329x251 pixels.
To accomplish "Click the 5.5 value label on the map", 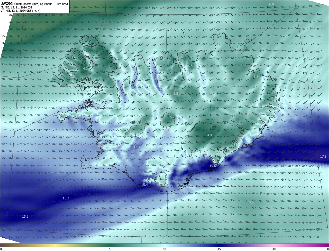I will tap(190, 66).
